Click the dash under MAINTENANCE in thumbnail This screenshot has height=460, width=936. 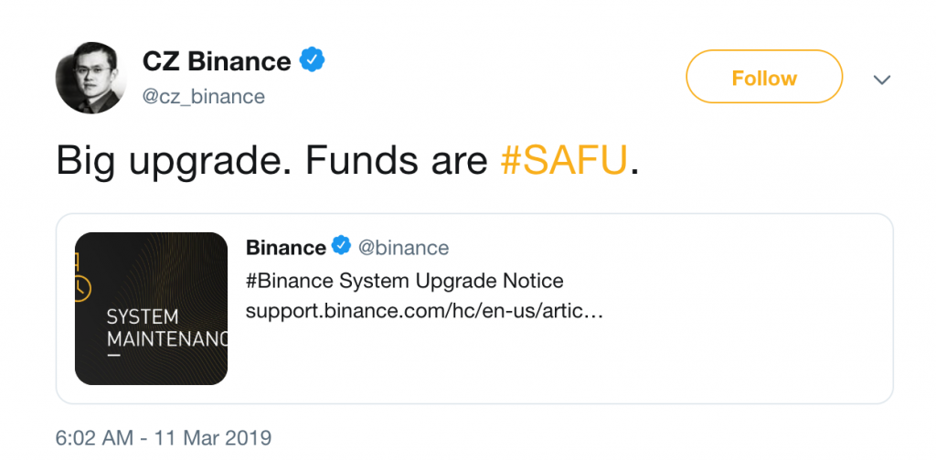tap(113, 356)
